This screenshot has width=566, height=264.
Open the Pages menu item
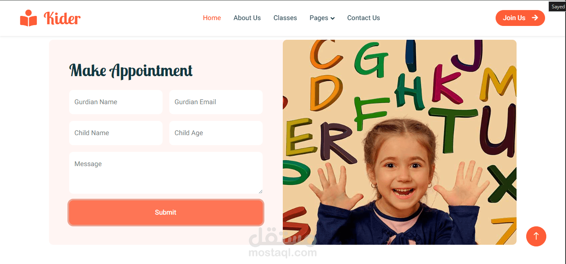coord(322,18)
